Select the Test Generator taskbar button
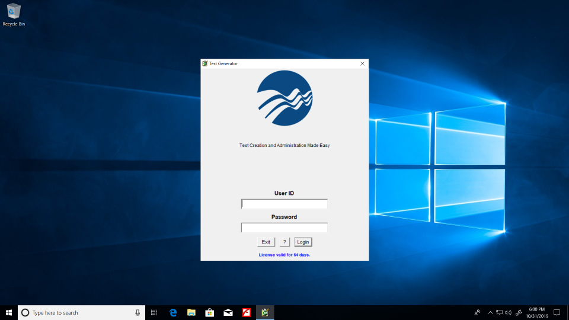 point(265,312)
